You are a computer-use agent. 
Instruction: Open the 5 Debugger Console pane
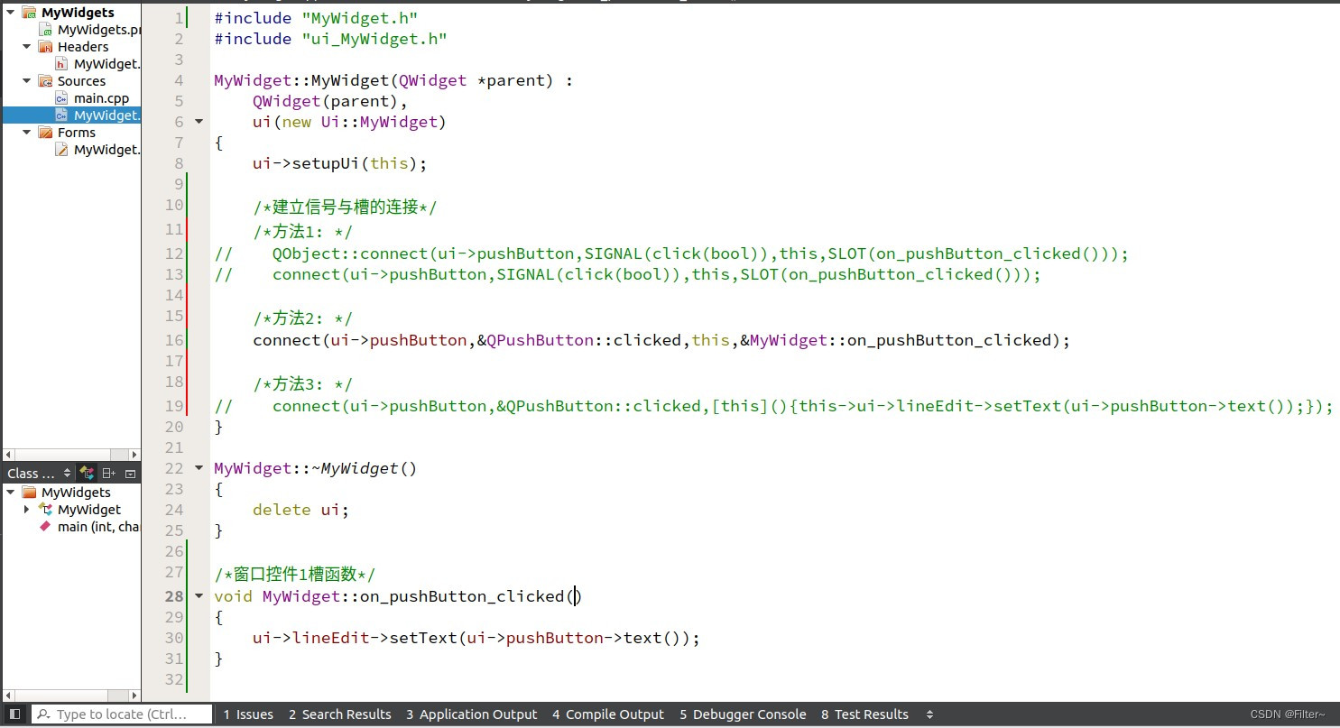(x=743, y=714)
